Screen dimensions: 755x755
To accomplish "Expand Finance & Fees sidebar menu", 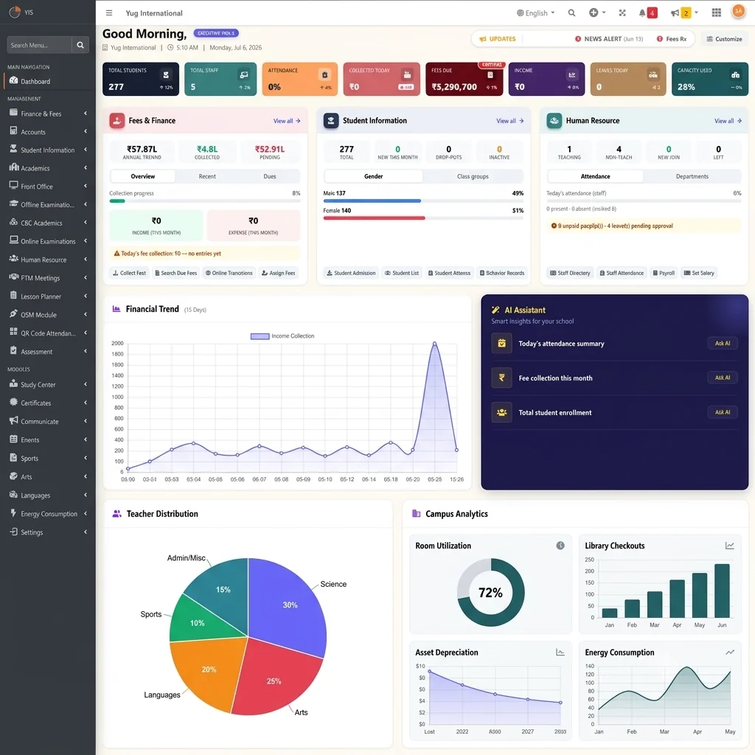I will [x=48, y=114].
